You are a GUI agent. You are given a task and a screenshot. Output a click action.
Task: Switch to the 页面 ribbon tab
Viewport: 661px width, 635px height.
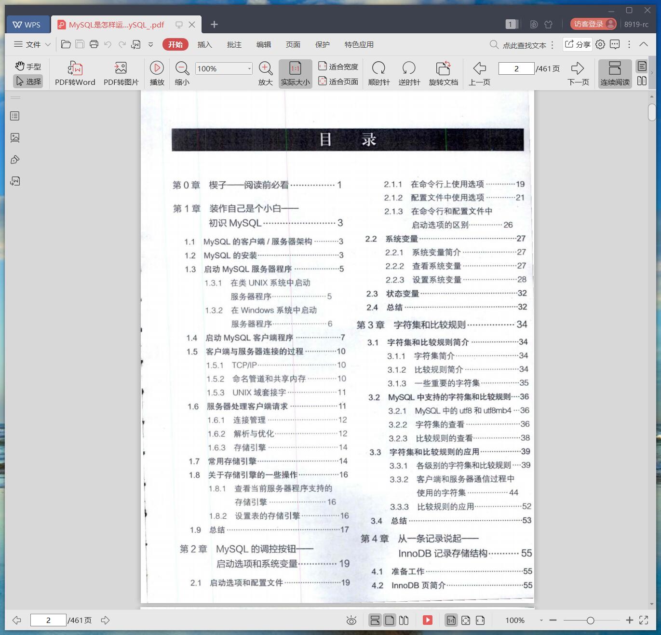(293, 44)
